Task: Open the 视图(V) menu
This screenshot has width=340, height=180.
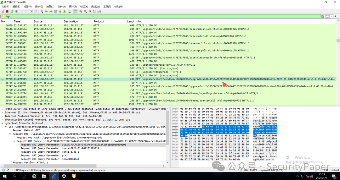Action: click(x=27, y=7)
